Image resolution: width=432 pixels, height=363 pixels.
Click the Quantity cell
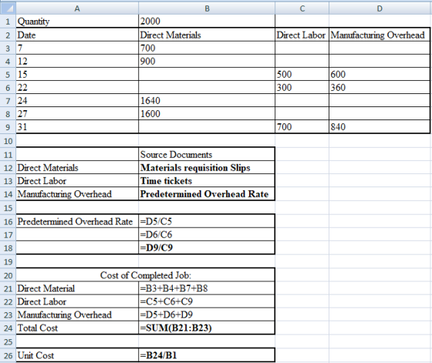(77, 21)
